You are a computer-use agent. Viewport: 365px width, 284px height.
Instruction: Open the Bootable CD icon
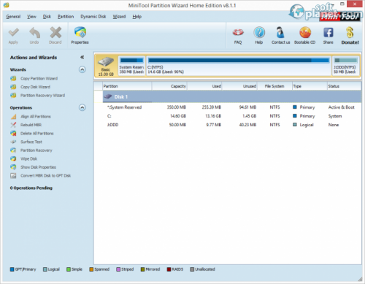pyautogui.click(x=305, y=33)
